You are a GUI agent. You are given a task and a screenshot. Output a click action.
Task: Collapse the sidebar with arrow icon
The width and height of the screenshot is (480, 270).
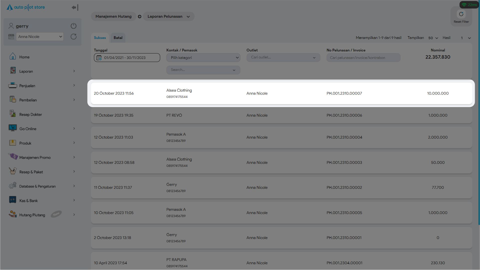(75, 7)
